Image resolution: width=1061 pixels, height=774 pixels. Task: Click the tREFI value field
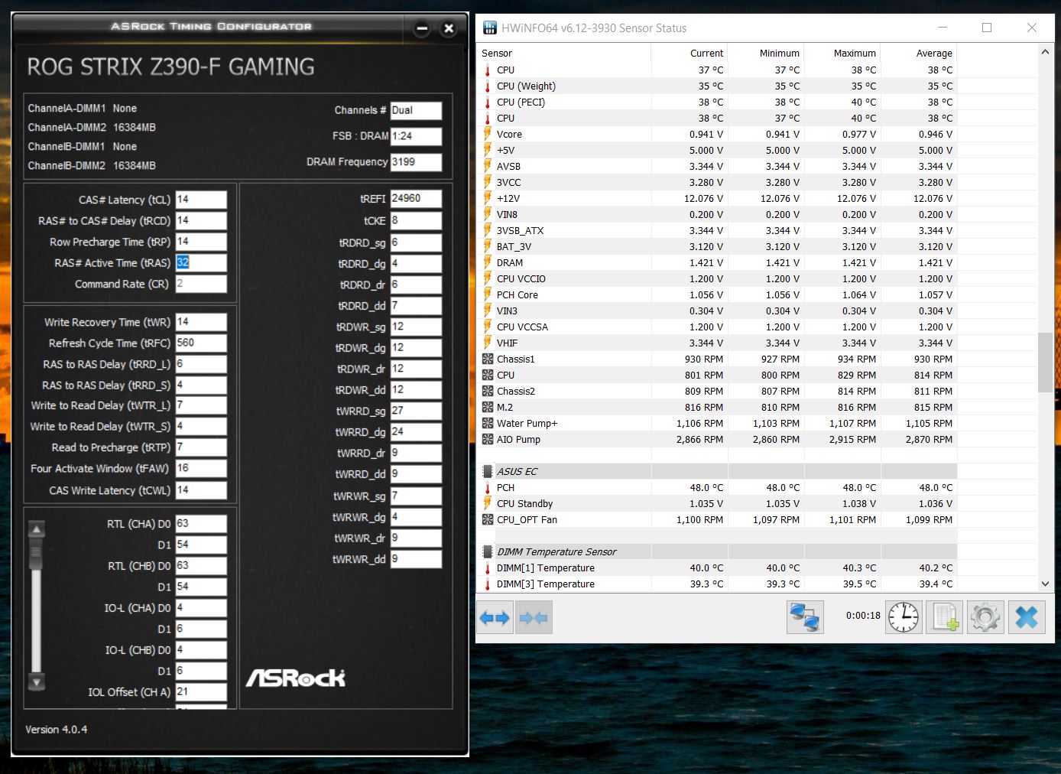click(416, 199)
